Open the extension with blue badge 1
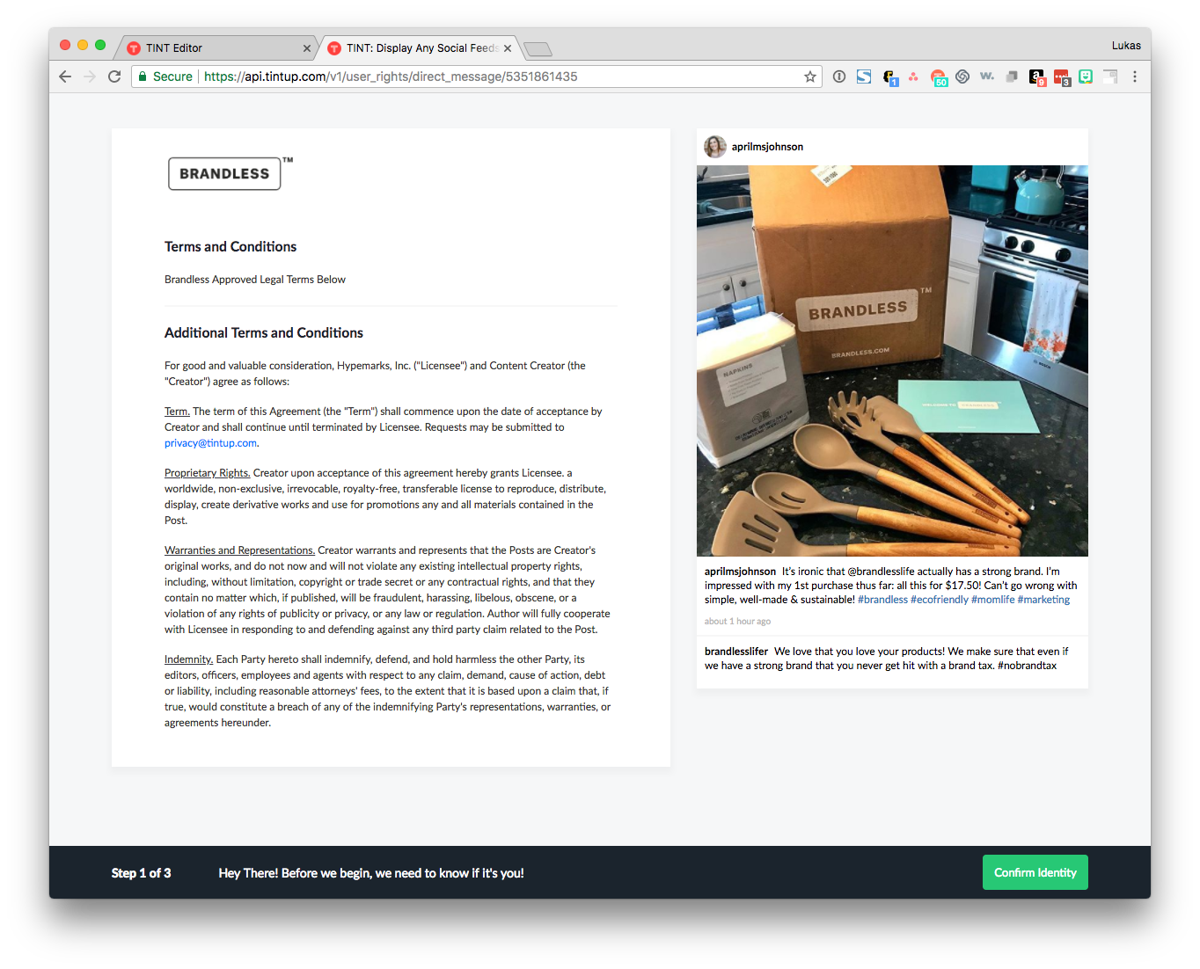Screen dimensions: 1200x969 tap(890, 78)
